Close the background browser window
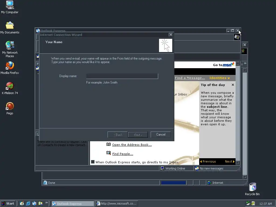This screenshot has height=207, width=276. click(245, 45)
